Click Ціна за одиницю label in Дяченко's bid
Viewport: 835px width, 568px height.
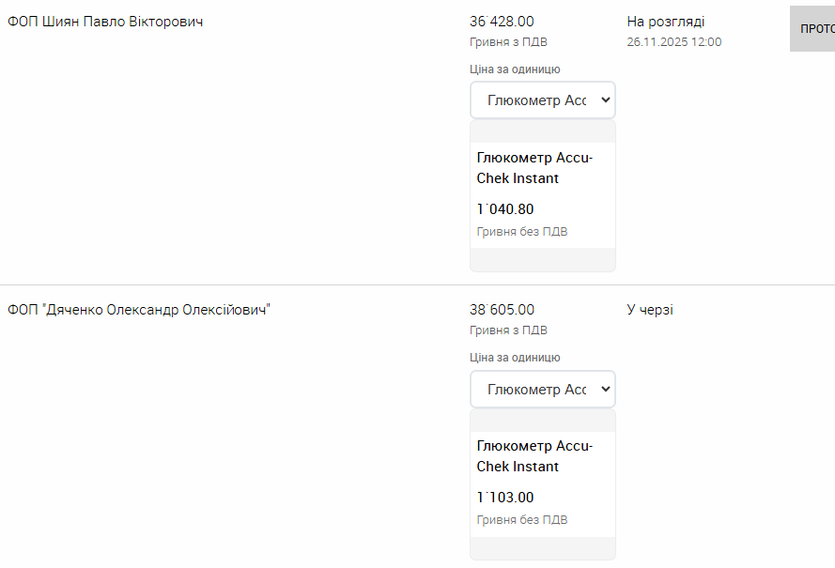515,358
